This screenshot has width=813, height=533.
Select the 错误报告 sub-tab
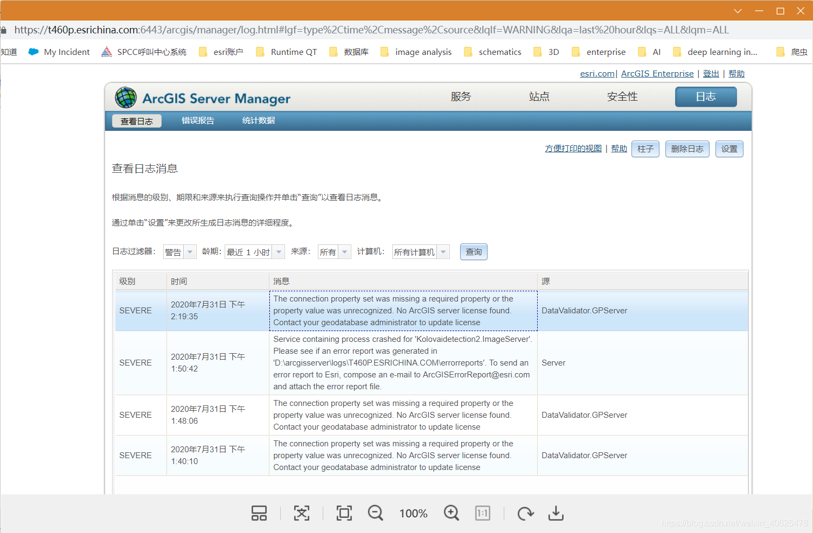click(x=198, y=121)
